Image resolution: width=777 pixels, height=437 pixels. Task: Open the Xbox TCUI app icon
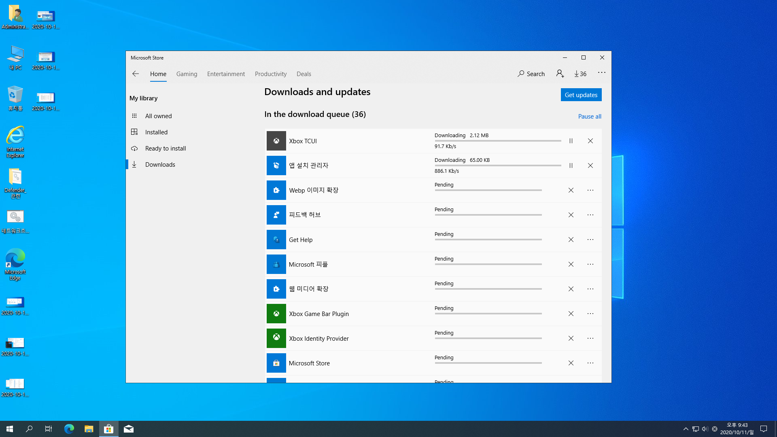click(276, 141)
